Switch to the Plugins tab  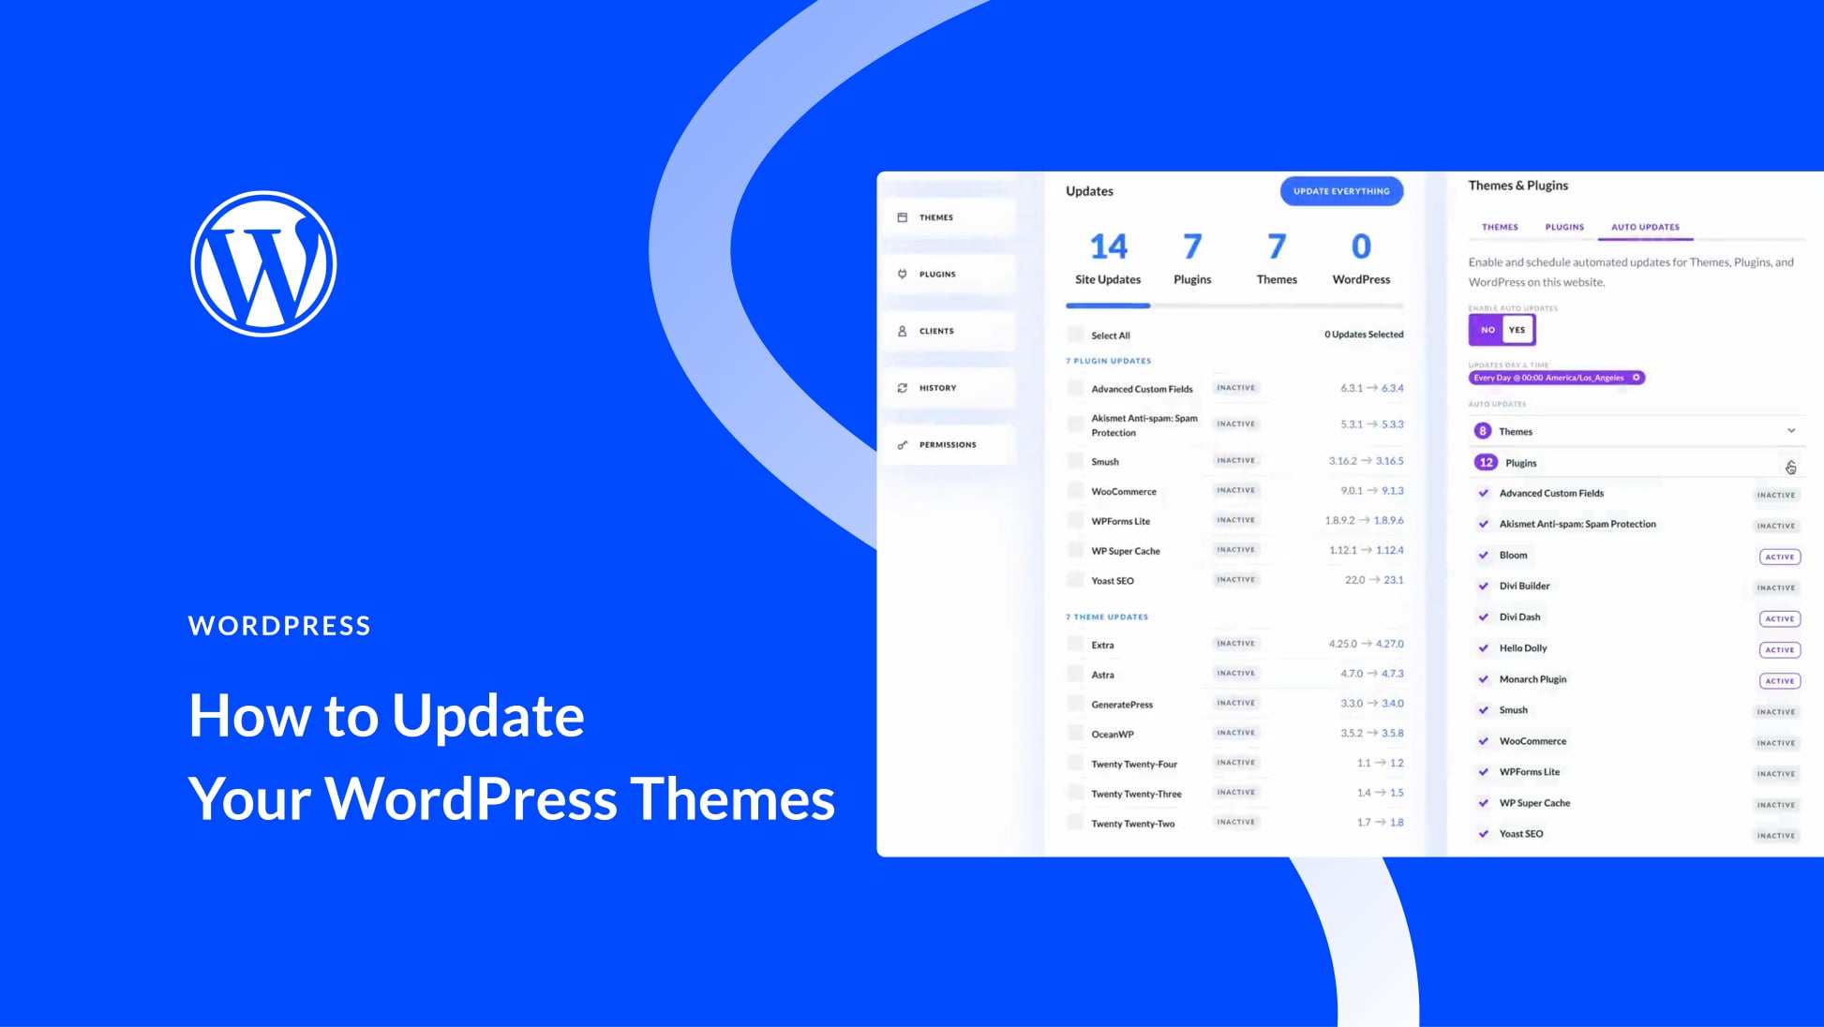[x=1563, y=227]
